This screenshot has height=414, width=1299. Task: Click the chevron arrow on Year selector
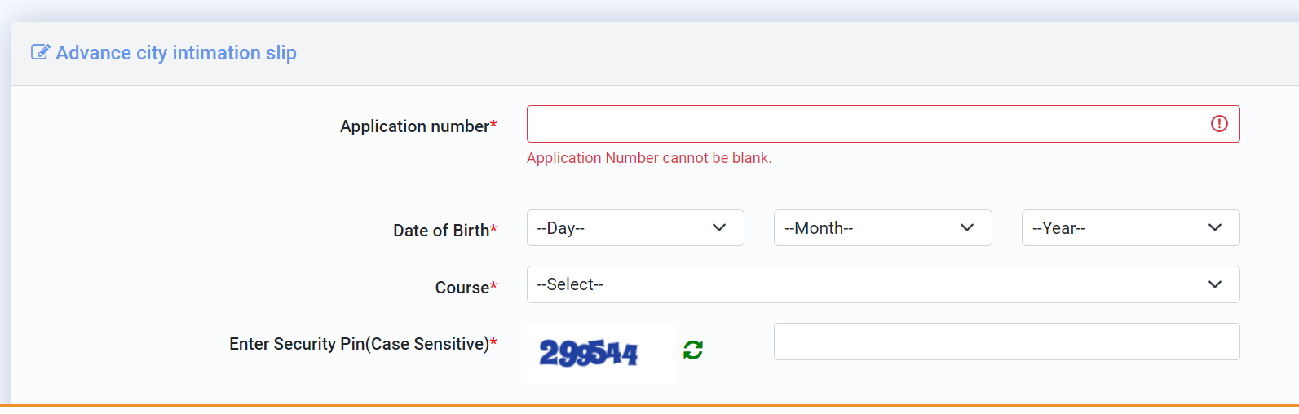pos(1215,228)
